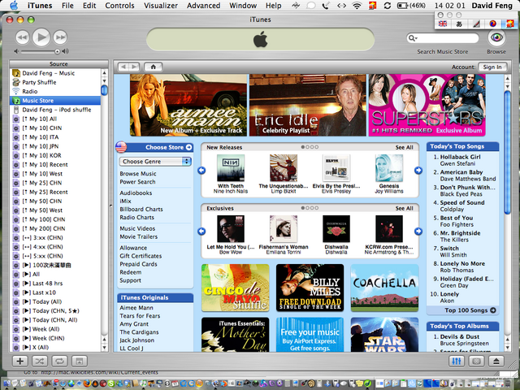Click Hollaback Girl in Top Songs

(461, 157)
